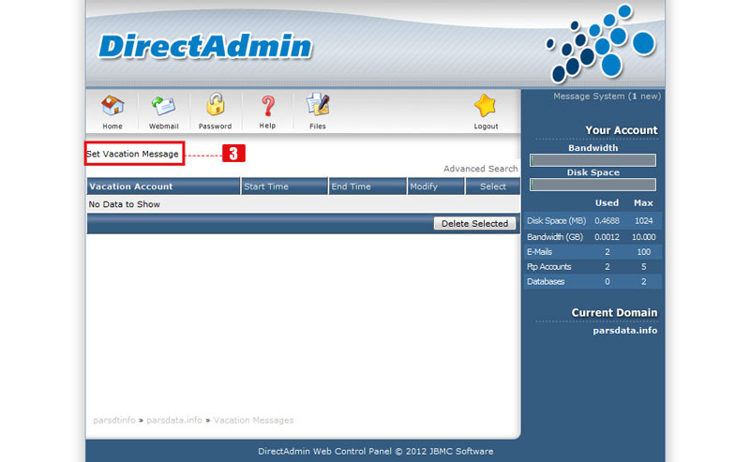
Task: Click the 0.4688 disk usage value
Action: [607, 220]
